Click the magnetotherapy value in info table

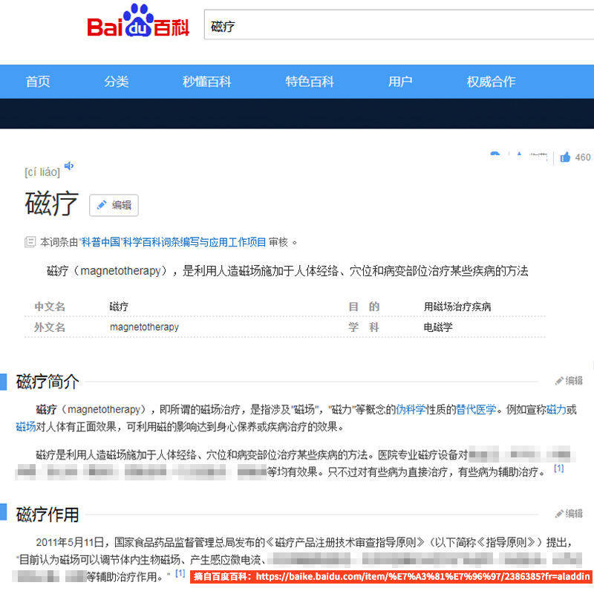coord(144,327)
